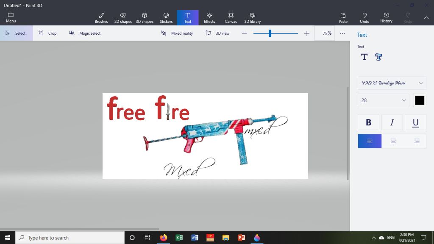This screenshot has width=434, height=244.
Task: Click Paint 3D taskbar icon
Action: click(x=257, y=238)
